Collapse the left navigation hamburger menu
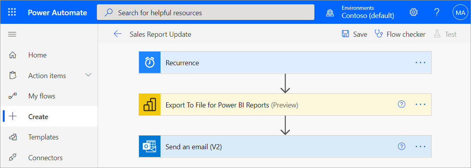The width and height of the screenshot is (471, 168). tap(12, 34)
